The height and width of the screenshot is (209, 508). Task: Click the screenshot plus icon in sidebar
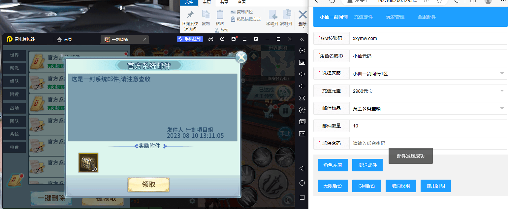(x=302, y=122)
